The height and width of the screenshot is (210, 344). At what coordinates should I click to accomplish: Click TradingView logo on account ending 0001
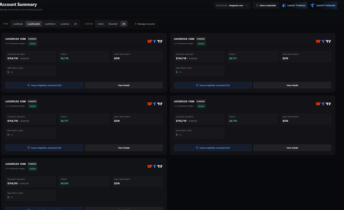click(160, 166)
